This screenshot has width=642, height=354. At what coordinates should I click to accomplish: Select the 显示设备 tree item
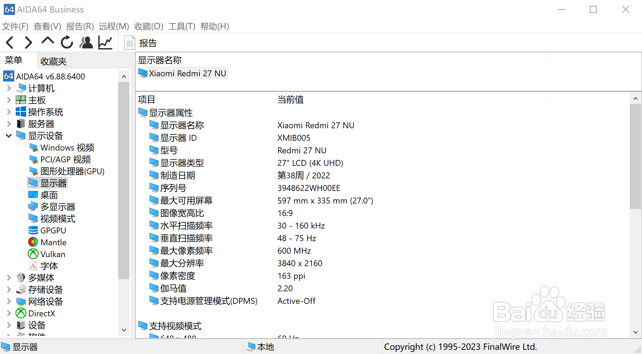point(45,136)
